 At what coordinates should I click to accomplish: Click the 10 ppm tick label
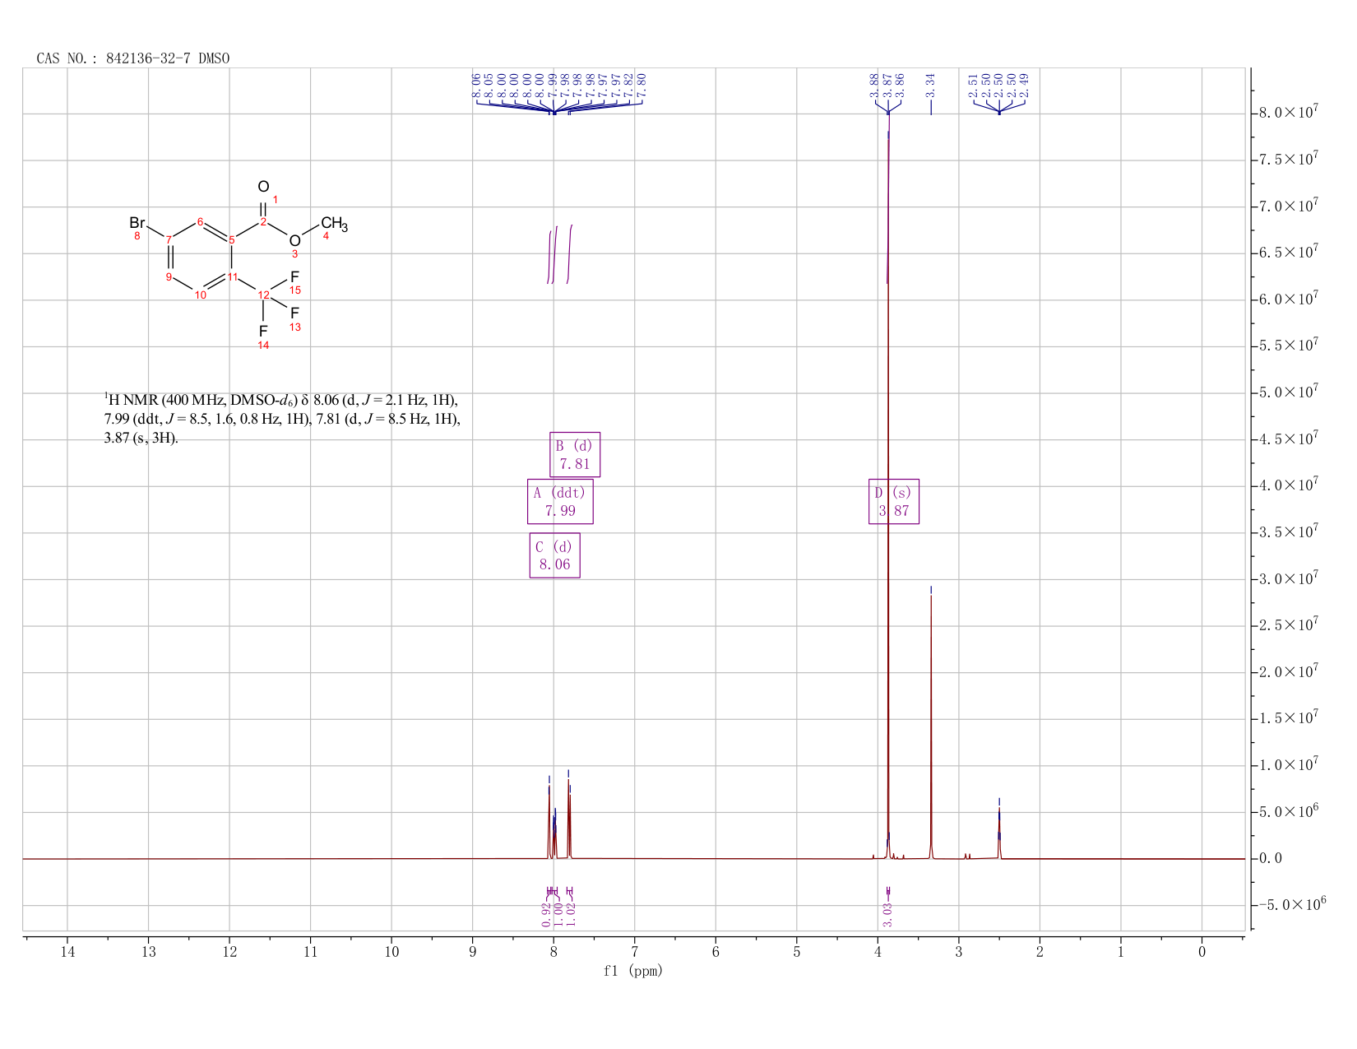pyautogui.click(x=391, y=952)
